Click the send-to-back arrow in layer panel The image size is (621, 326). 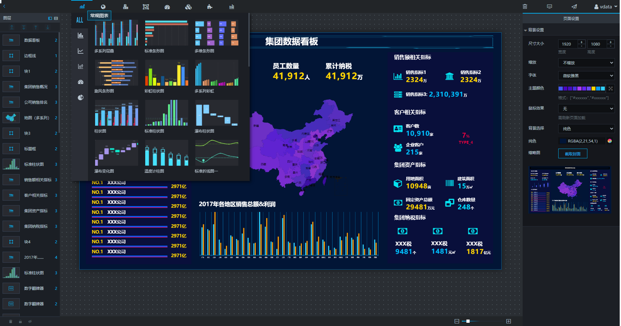pos(24,27)
